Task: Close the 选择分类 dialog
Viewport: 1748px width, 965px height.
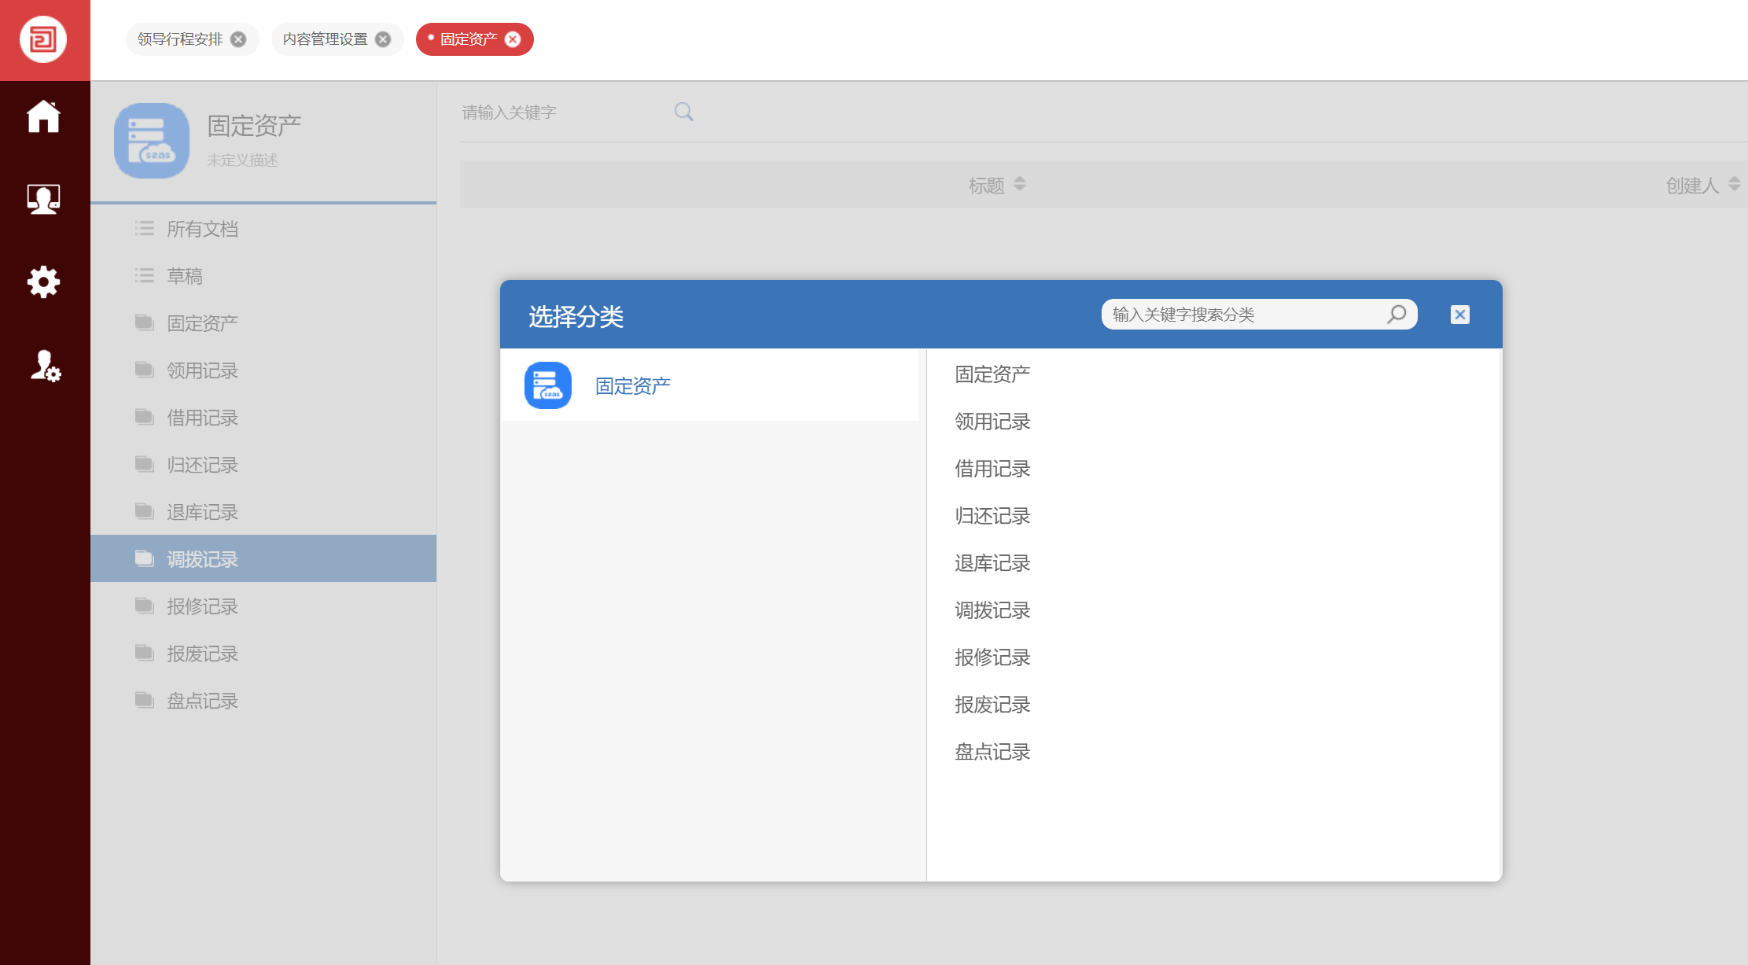Action: [1459, 315]
